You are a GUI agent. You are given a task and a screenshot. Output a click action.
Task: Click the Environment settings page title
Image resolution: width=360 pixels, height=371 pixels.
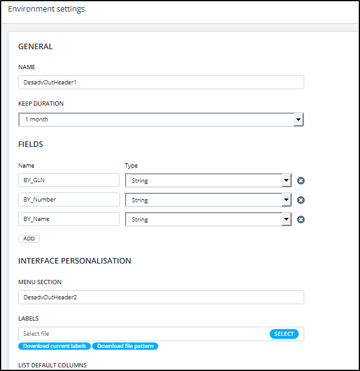point(46,9)
